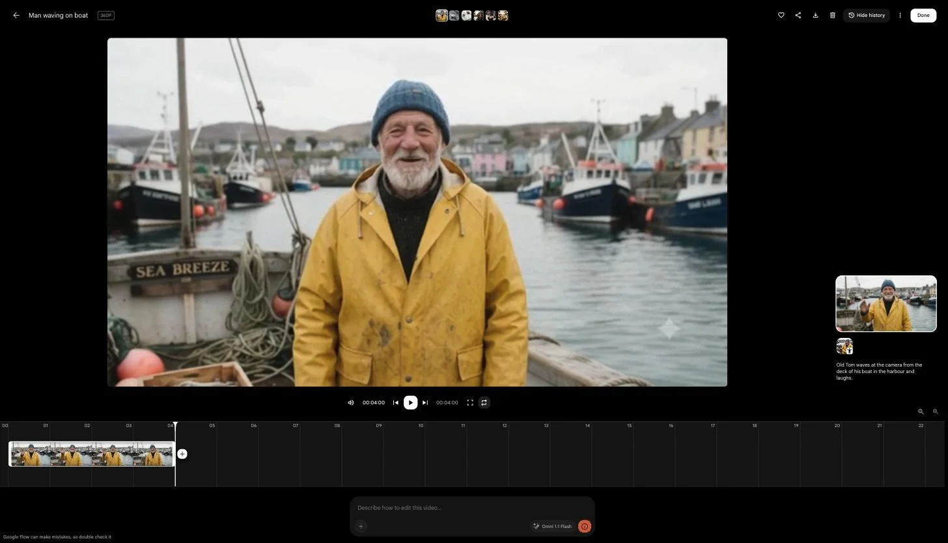This screenshot has height=543, width=948.
Task: Click timeline ruler at the 10 mark
Action: pyautogui.click(x=421, y=425)
